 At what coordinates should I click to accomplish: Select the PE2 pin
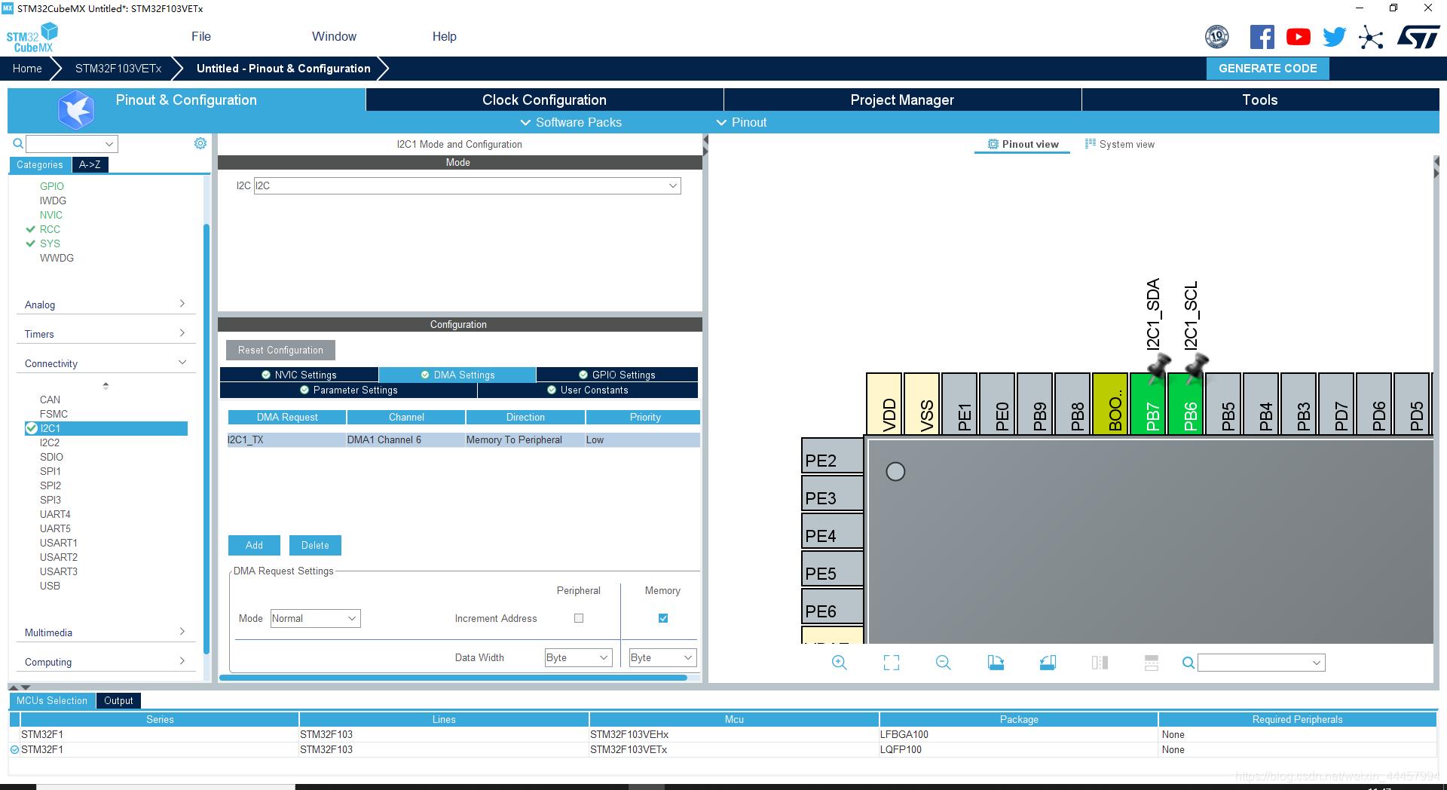pos(832,455)
